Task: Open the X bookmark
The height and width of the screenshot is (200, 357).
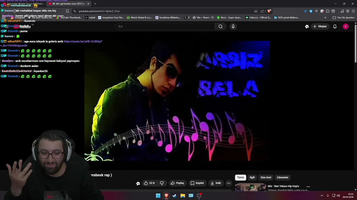Action: 187,17
